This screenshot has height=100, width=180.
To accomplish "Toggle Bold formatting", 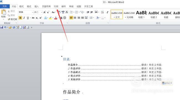I will 20,18.
